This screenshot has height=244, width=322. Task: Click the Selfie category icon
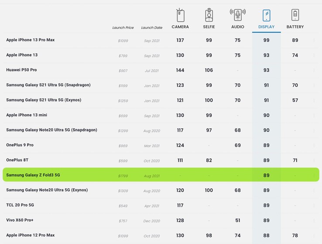pos(209,15)
